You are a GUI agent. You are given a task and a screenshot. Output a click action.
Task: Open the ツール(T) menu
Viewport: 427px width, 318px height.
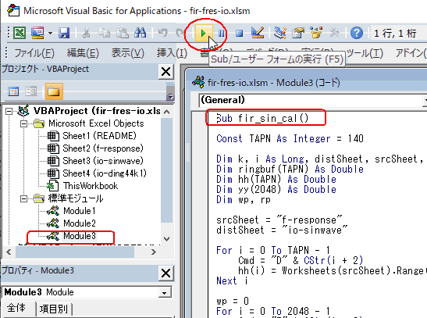[x=365, y=53]
